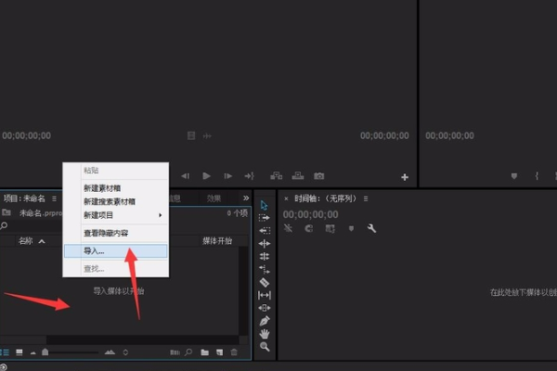Switch project panel to icon view

click(19, 352)
